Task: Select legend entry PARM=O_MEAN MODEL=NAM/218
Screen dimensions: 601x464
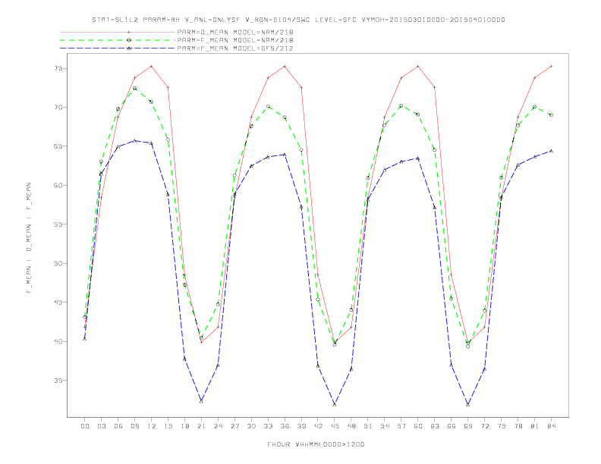Action: click(x=235, y=32)
